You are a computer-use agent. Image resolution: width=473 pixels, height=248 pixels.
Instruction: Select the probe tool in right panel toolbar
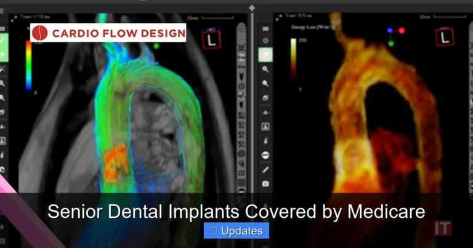click(265, 141)
